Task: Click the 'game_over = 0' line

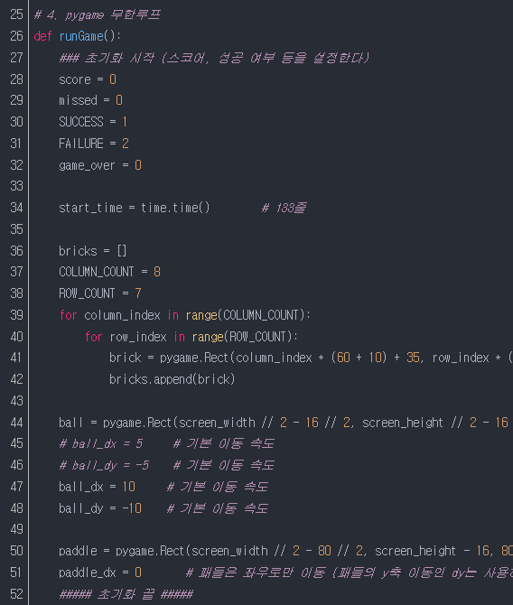Action: [x=100, y=165]
